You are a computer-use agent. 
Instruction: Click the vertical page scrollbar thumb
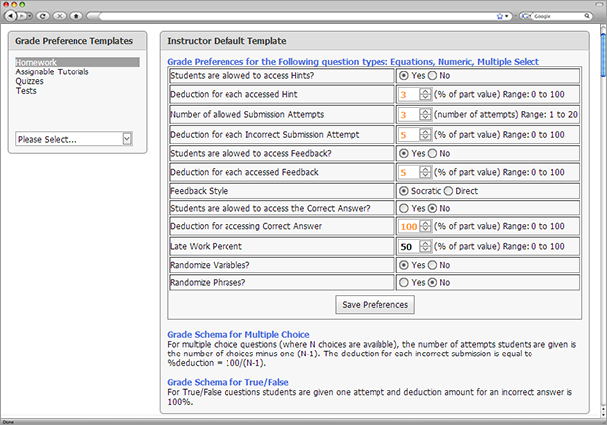[603, 56]
